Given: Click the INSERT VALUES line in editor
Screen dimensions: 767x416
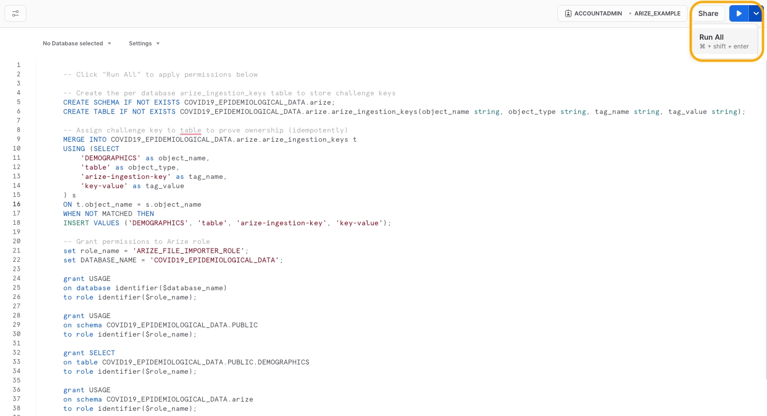Looking at the screenshot, I should click(227, 223).
